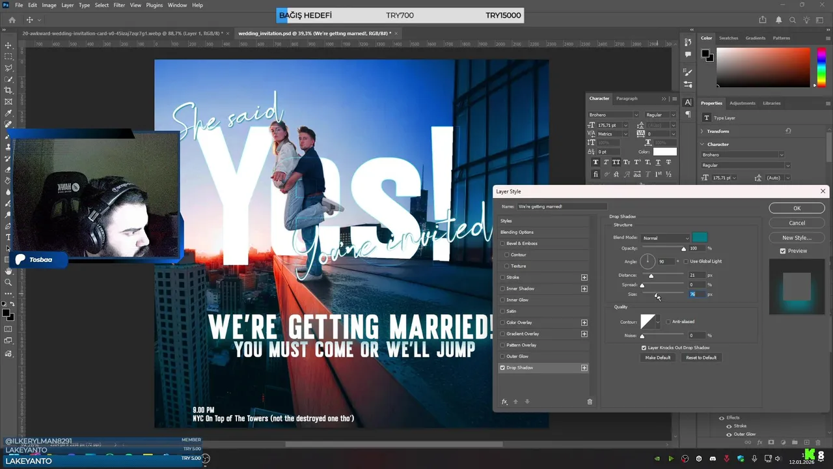Viewport: 833px width, 469px height.
Task: Enable the Stroke effect checkbox
Action: (x=502, y=277)
